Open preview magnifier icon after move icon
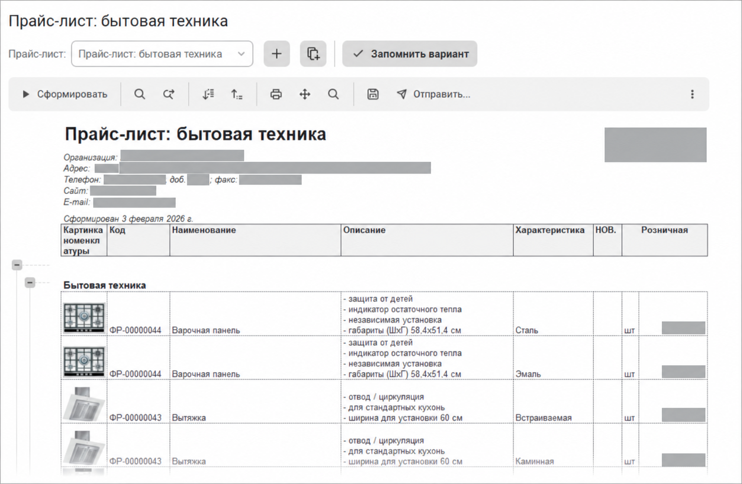The image size is (742, 484). click(333, 94)
